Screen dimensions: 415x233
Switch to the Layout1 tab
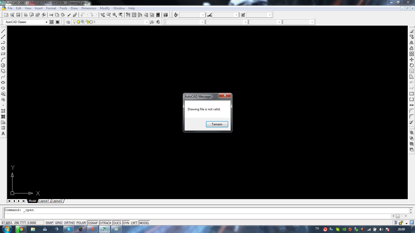[44, 201]
